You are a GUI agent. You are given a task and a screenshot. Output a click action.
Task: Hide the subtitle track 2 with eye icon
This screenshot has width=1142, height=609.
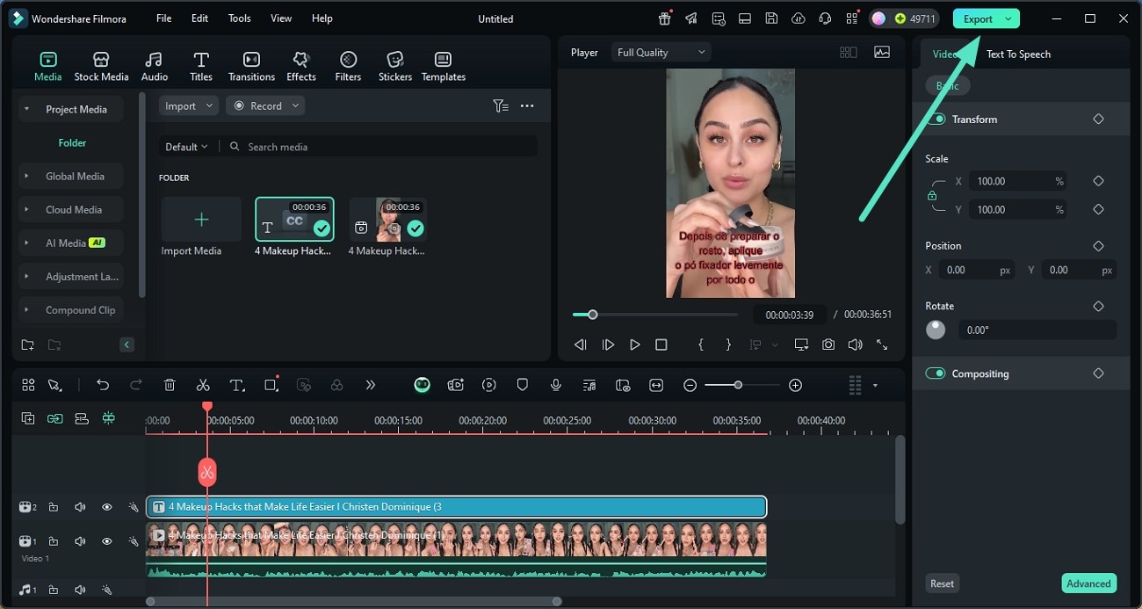click(107, 507)
